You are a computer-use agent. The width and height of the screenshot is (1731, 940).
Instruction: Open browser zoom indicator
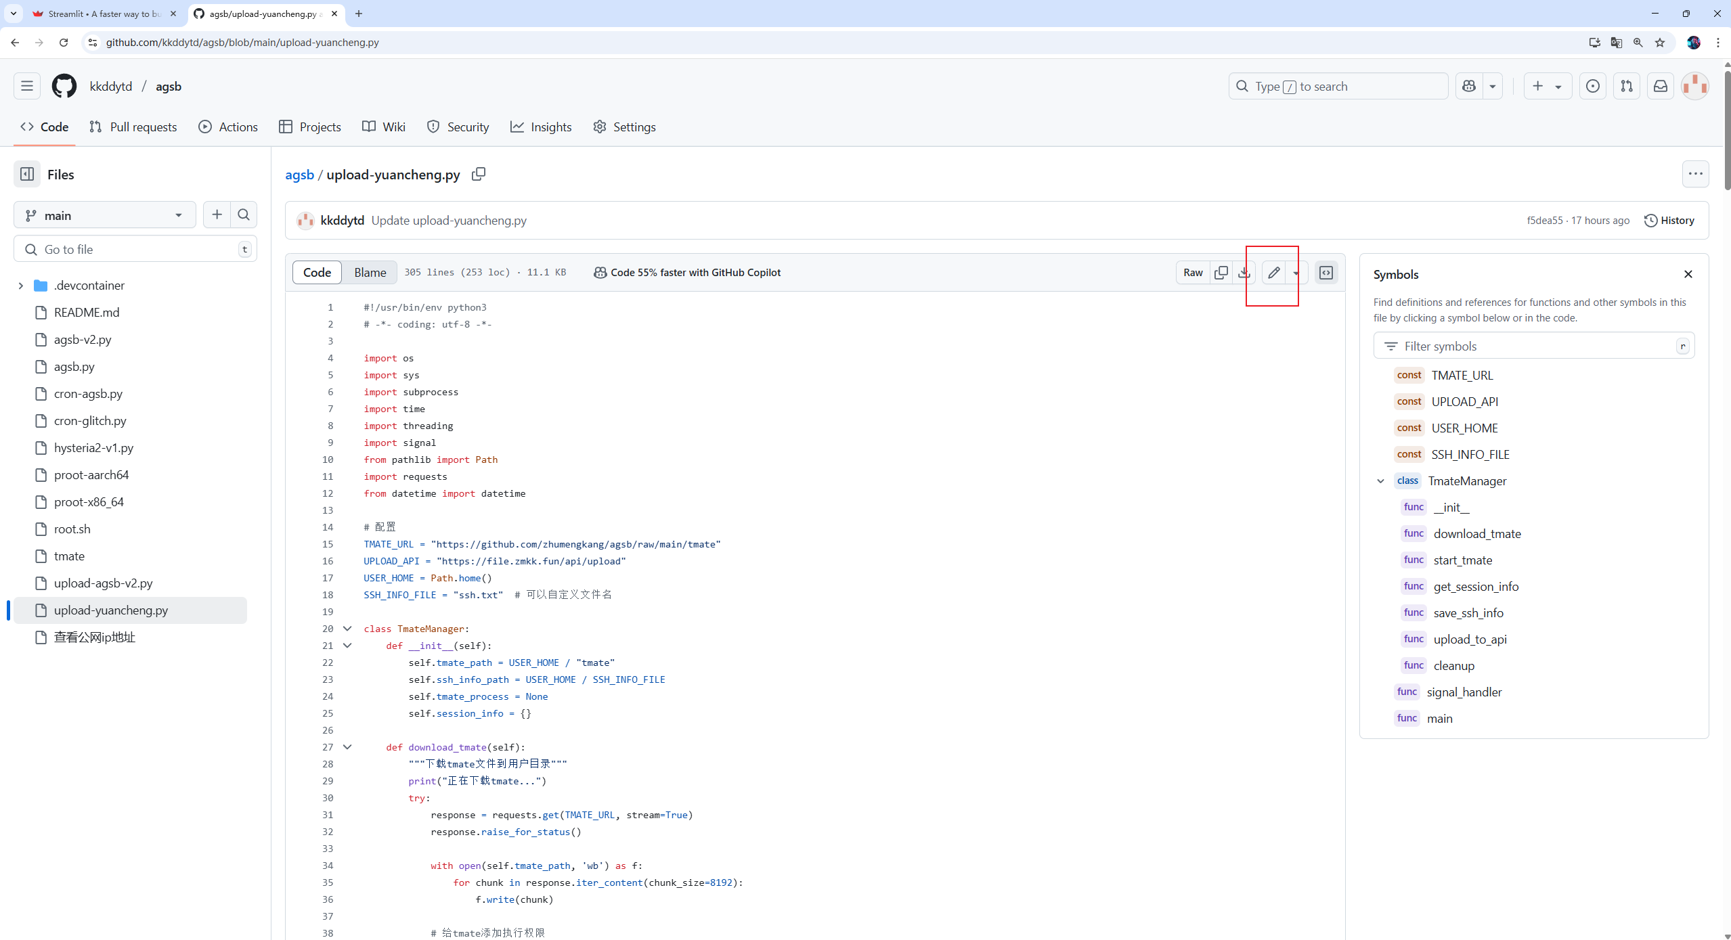point(1638,42)
